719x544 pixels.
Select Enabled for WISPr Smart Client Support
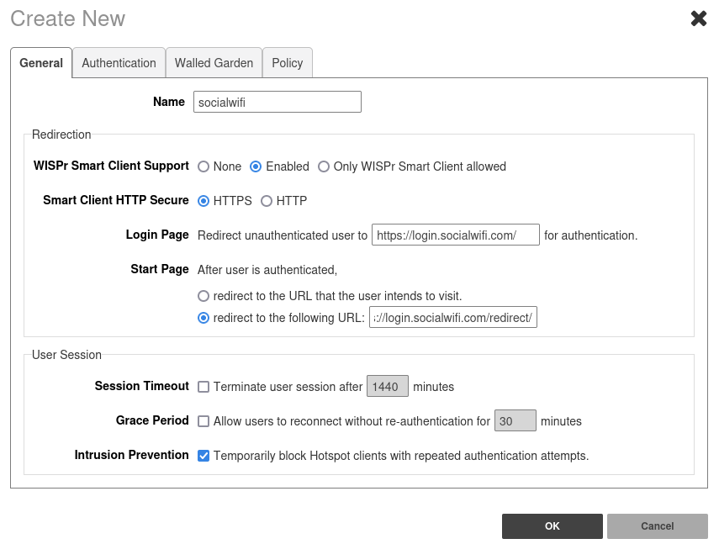[256, 166]
